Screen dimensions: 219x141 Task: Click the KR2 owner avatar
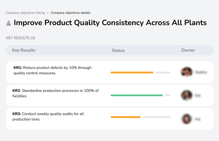click(187, 95)
